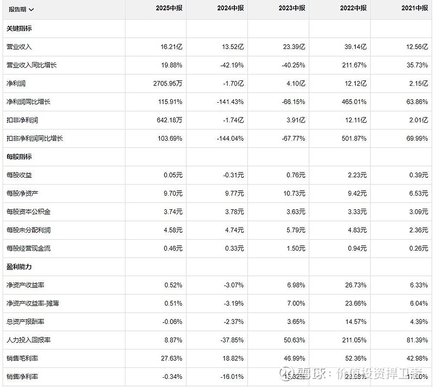Click the 销售毛利率 row label
Screen dimensions: 435x387
click(x=22, y=358)
